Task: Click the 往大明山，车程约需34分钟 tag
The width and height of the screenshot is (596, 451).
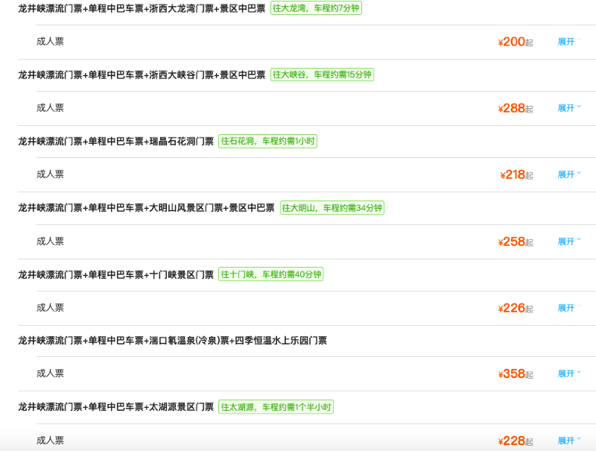Action: pos(332,208)
